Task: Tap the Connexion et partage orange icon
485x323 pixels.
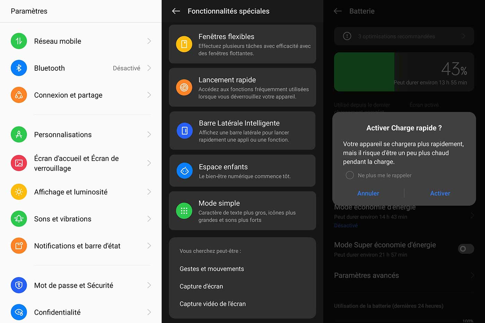Action: [x=19, y=95]
